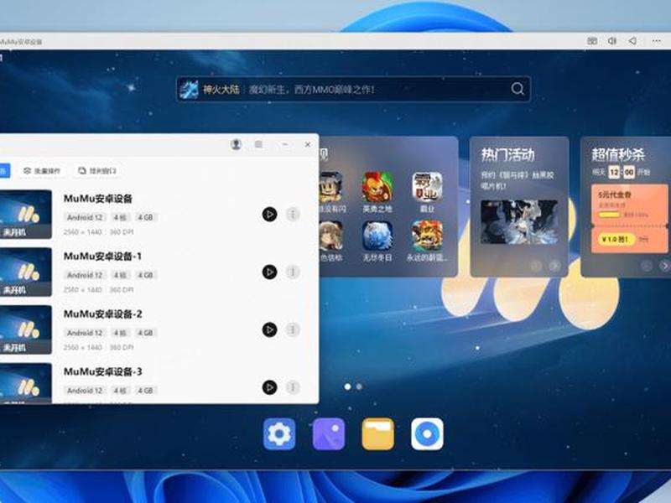The height and width of the screenshot is (503, 671).
Task: Open the Settings gear app in dock
Action: (279, 434)
